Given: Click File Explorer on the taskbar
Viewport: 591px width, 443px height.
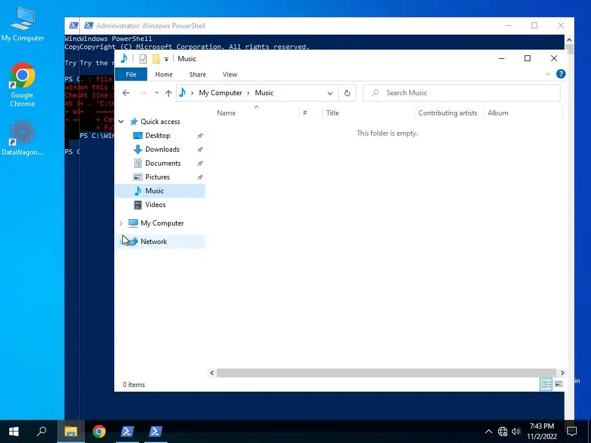Looking at the screenshot, I should [70, 431].
